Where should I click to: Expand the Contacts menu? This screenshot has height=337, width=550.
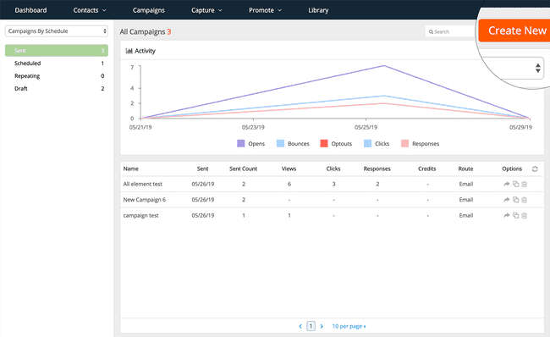(x=90, y=10)
